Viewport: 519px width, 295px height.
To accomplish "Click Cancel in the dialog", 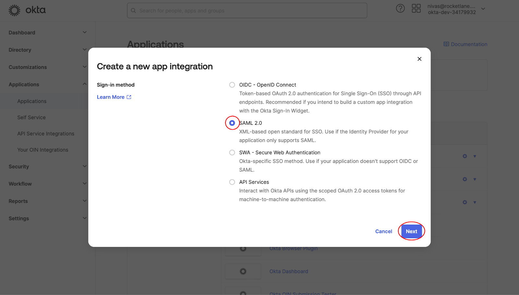I will pyautogui.click(x=384, y=231).
